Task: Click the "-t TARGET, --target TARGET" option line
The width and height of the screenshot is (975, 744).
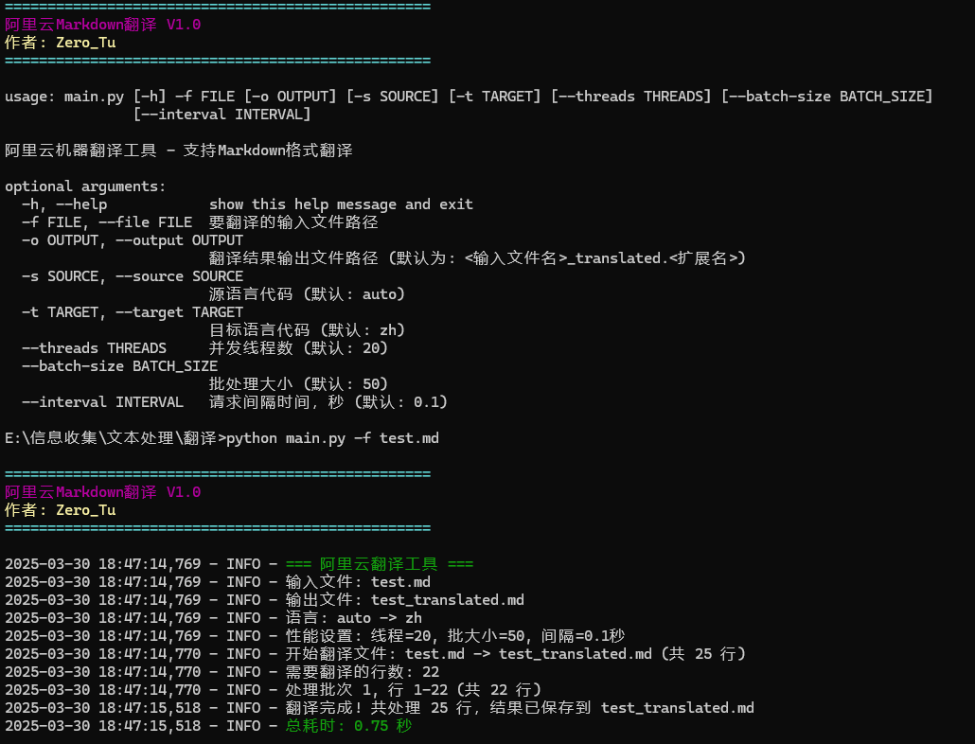Action: coord(133,312)
